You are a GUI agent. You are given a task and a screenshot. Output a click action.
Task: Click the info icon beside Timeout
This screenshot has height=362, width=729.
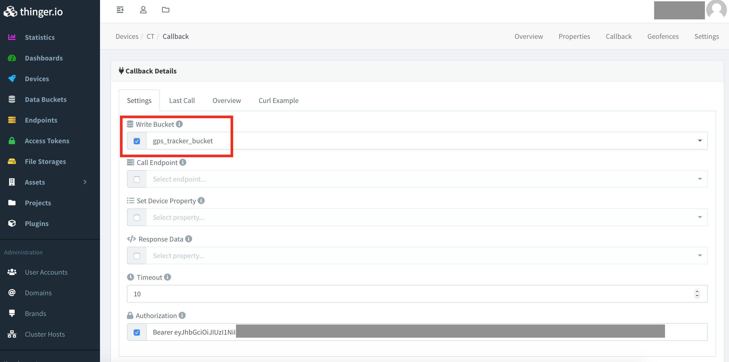[x=168, y=277]
